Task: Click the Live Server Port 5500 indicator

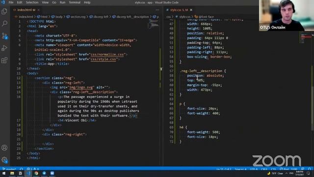Action: (288, 169)
